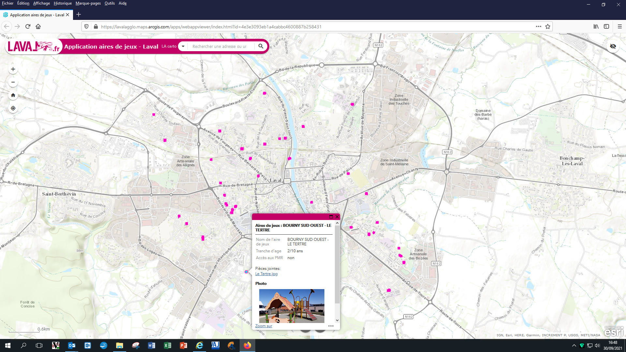626x352 pixels.
Task: Bookmark this page with star icon
Action: 548,26
